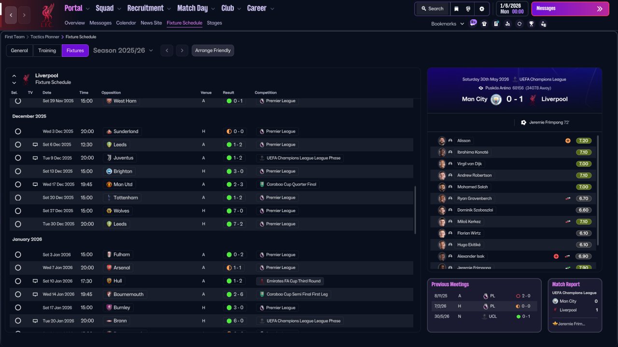Toggle the Liverpool team selector chevrons

[x=14, y=79]
